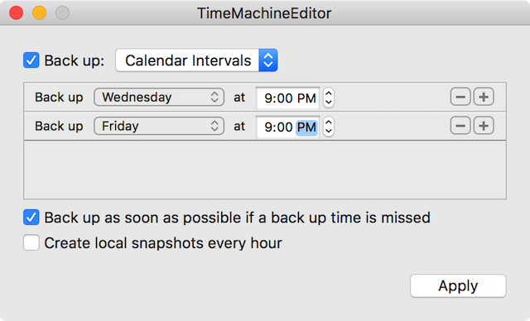Enable Create local snapshots every hour

point(31,242)
